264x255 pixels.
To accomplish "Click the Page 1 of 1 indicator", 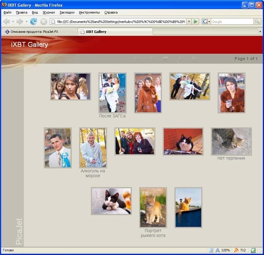I will point(246,59).
